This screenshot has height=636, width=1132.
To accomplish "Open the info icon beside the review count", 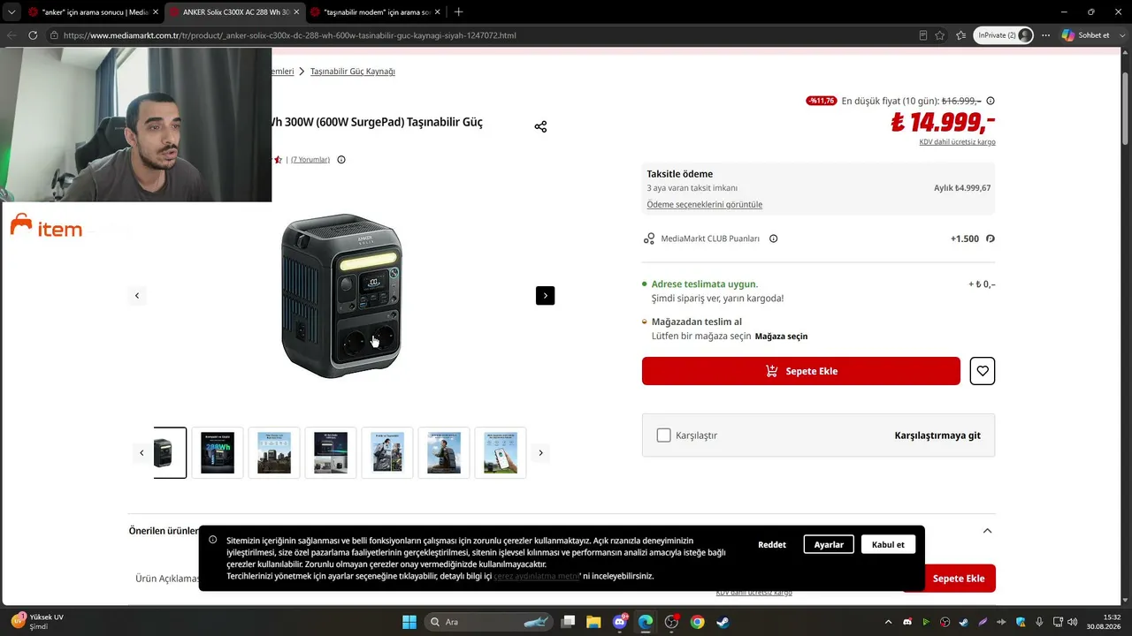I will [x=341, y=160].
